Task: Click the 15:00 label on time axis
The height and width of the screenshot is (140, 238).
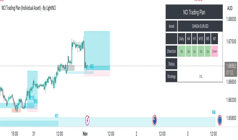Action: (x=15, y=133)
